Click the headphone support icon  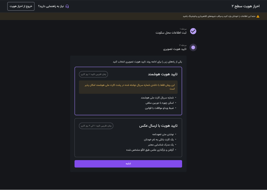(67, 6)
